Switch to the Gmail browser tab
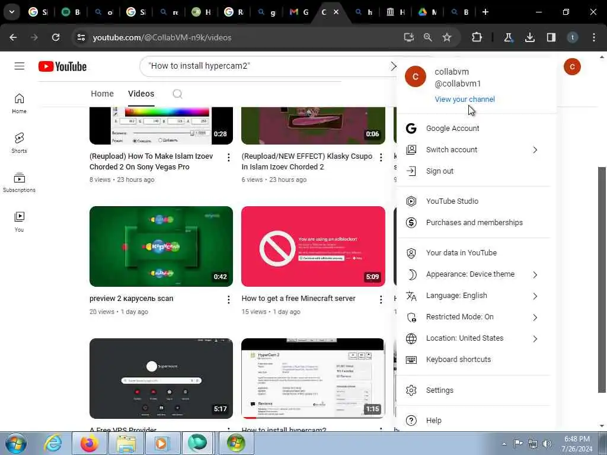The image size is (607, 455). 299,12
